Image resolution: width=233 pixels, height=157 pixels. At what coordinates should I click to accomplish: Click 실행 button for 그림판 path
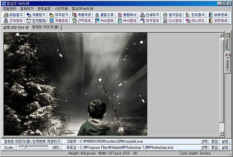click(225, 141)
